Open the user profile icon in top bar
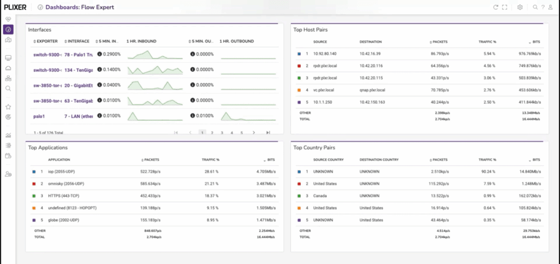 coord(551,7)
